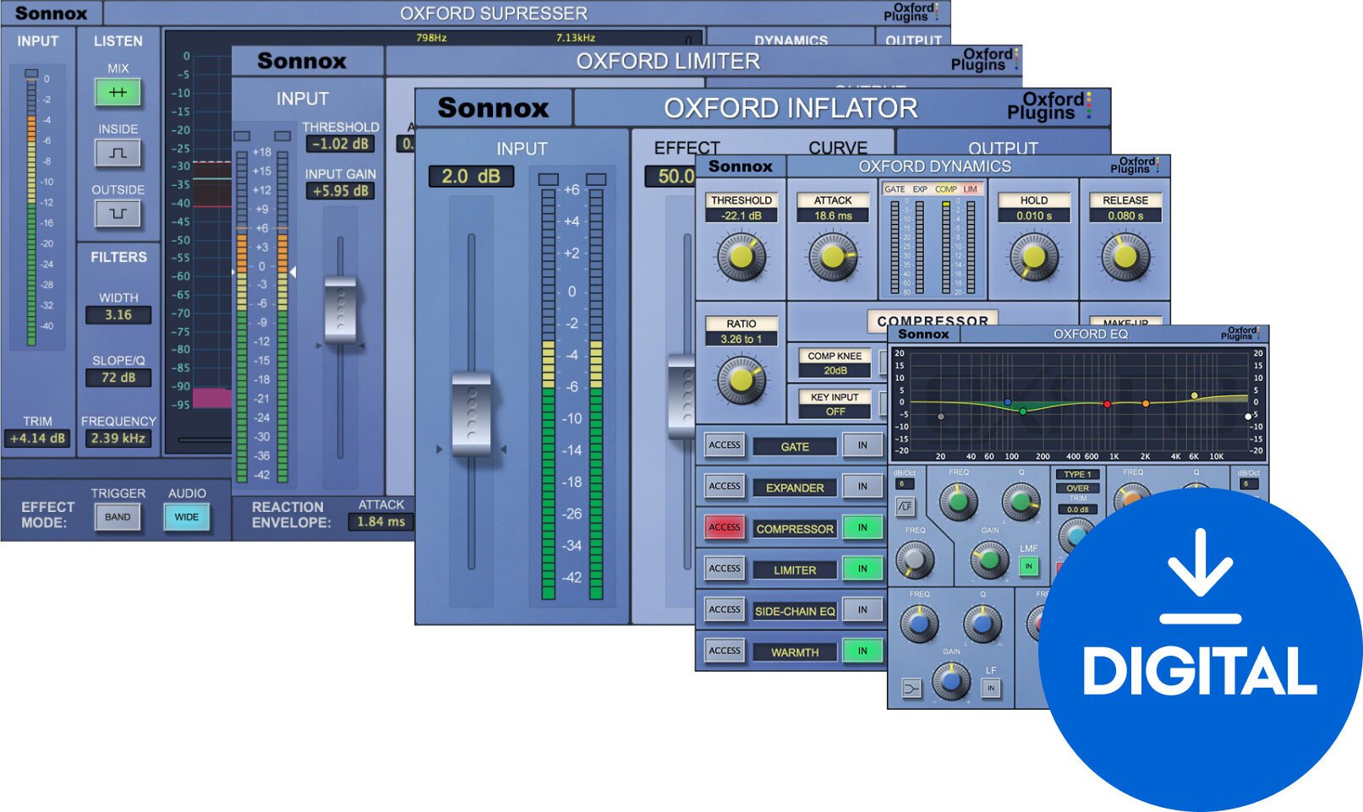Switch to the CURVE section of Oxford Inflator
The height and width of the screenshot is (812, 1363).
pos(837,147)
